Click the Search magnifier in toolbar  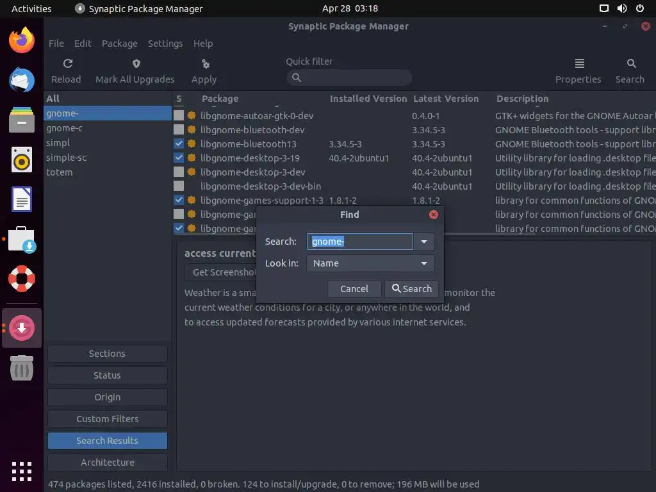click(631, 63)
